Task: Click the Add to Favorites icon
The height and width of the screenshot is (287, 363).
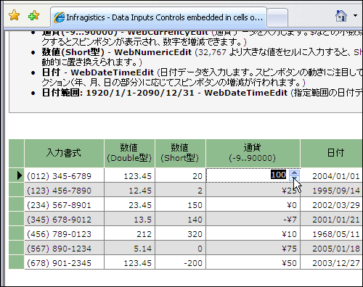Action: [x=33, y=15]
